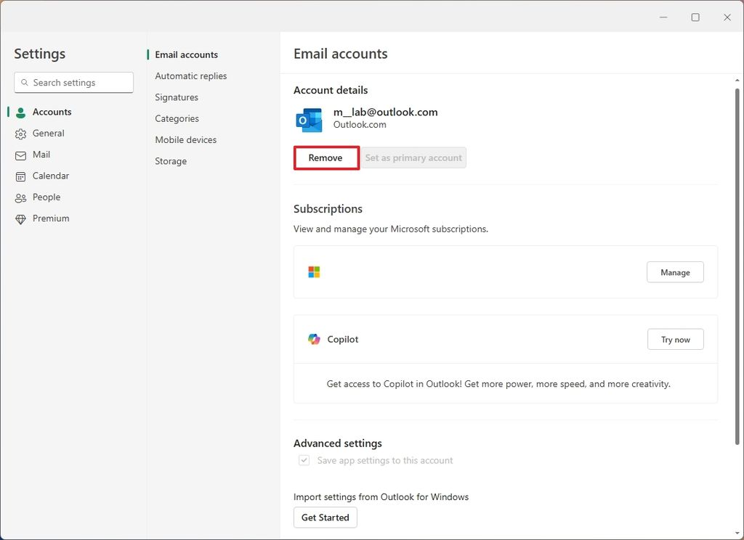Viewport: 744px width, 540px height.
Task: Open Premium settings via the gem icon
Action: click(x=20, y=218)
